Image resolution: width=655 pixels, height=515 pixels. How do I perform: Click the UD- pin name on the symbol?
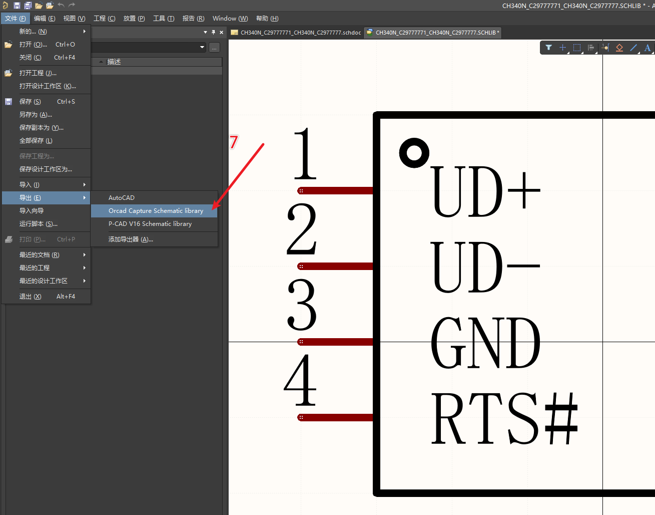[486, 267]
